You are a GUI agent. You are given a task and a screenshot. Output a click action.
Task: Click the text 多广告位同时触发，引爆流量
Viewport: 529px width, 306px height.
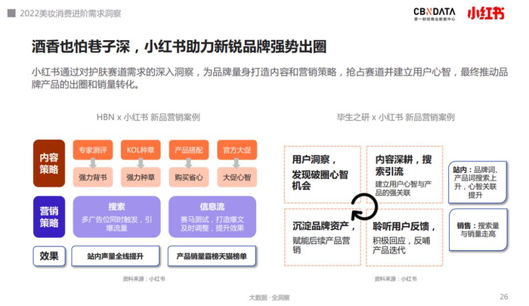(x=116, y=224)
